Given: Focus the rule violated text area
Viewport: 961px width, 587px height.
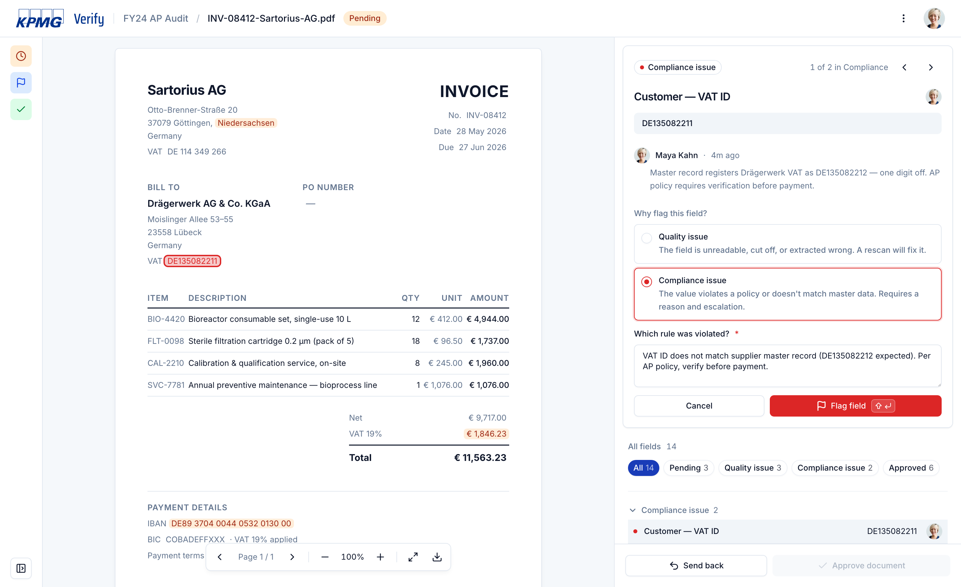Looking at the screenshot, I should [787, 366].
